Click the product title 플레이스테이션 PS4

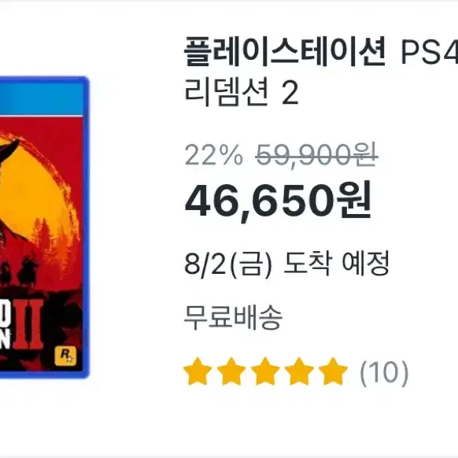pyautogui.click(x=321, y=53)
